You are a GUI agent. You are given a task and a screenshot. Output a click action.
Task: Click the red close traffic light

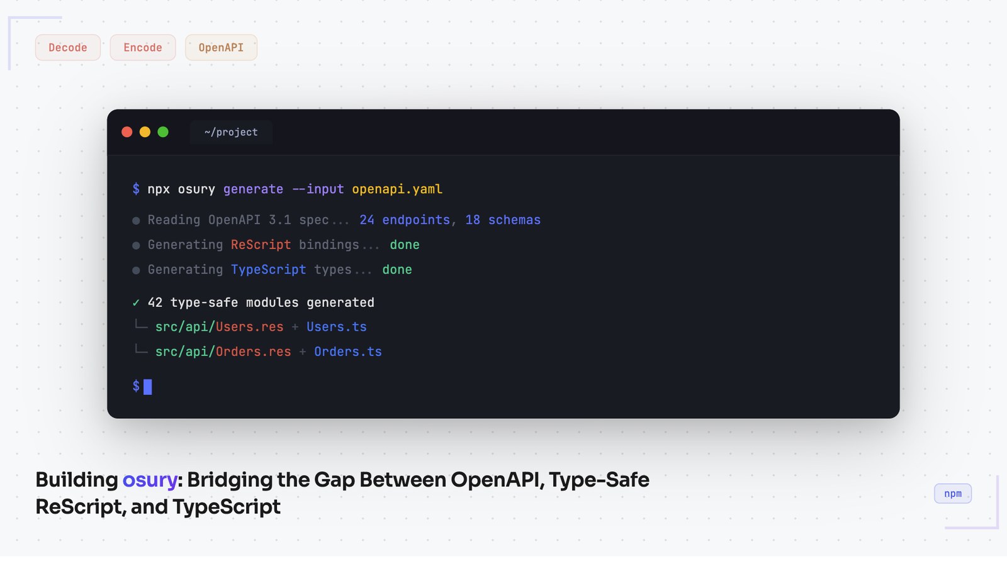pyautogui.click(x=127, y=132)
